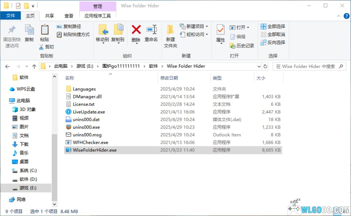
Task: Open Properties via the checkmark icon
Action: (220, 30)
